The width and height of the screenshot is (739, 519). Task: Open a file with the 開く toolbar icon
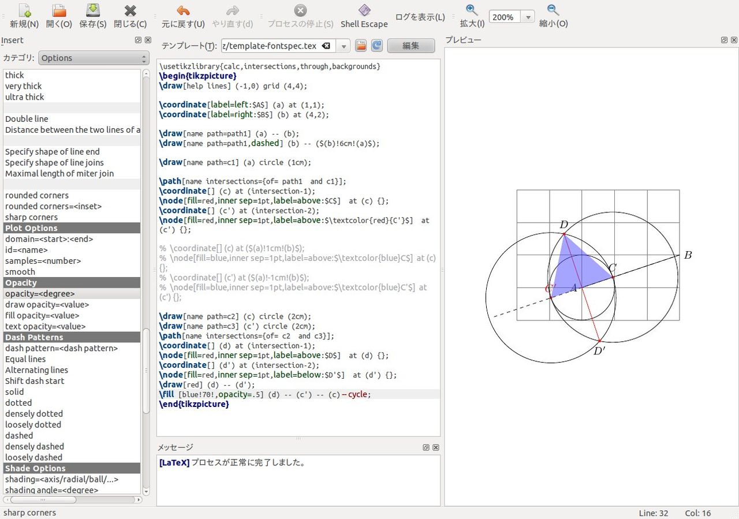(58, 10)
